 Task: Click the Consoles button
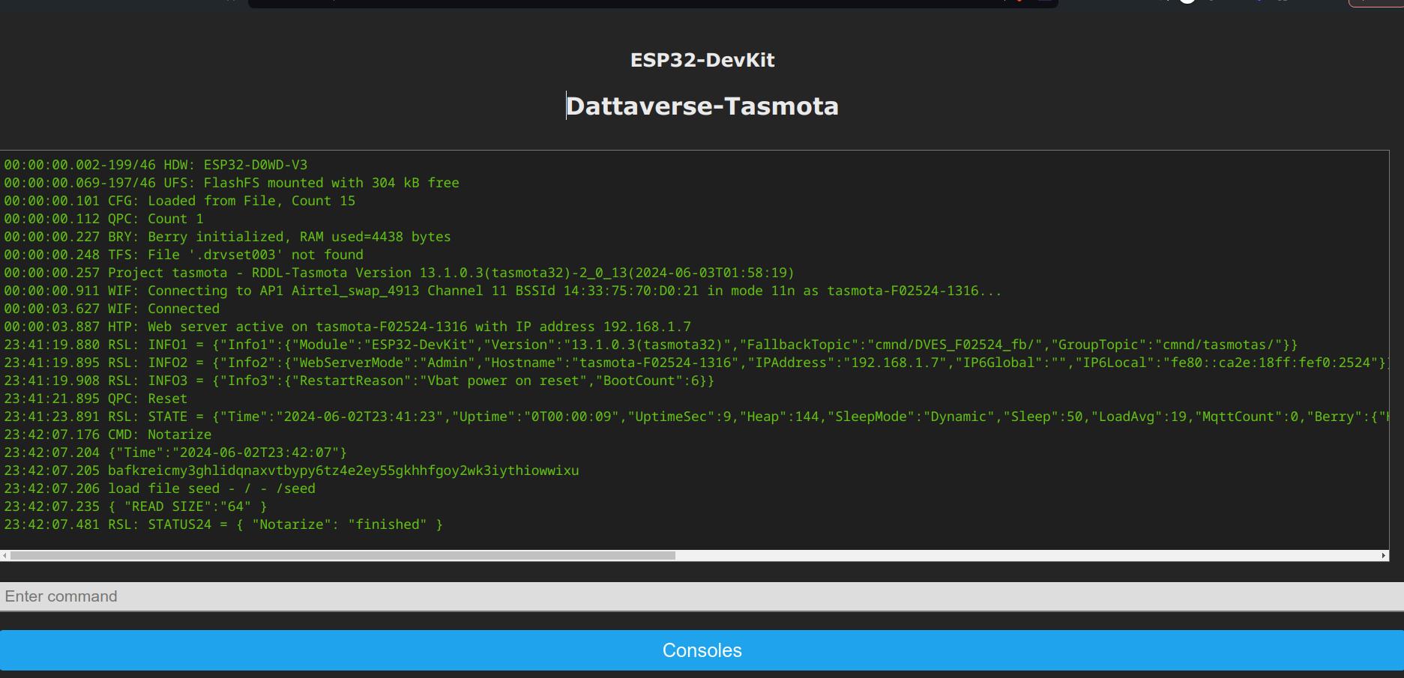702,650
